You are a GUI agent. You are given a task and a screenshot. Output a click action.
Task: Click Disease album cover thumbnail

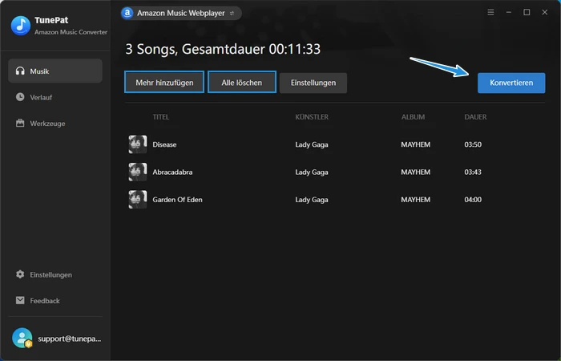(x=138, y=144)
